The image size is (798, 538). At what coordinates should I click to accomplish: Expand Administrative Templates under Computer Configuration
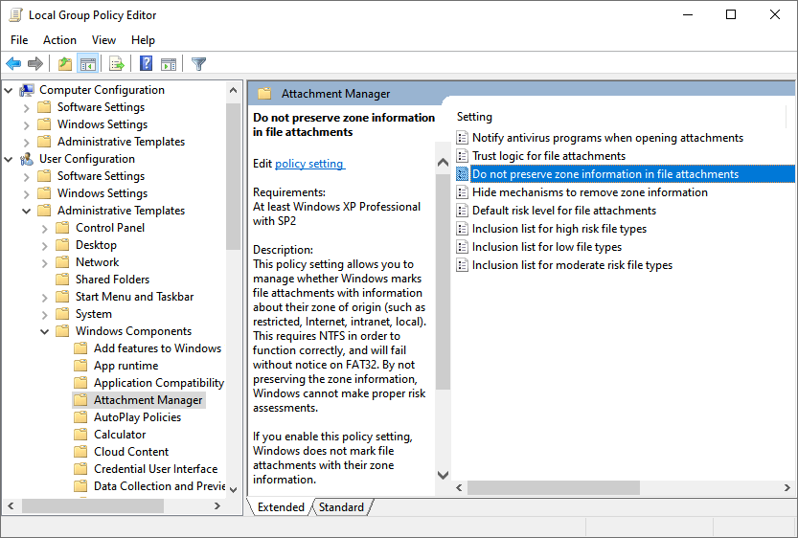[x=27, y=143]
